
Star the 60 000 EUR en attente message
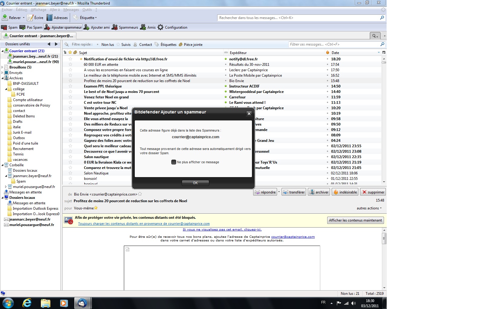point(70,64)
